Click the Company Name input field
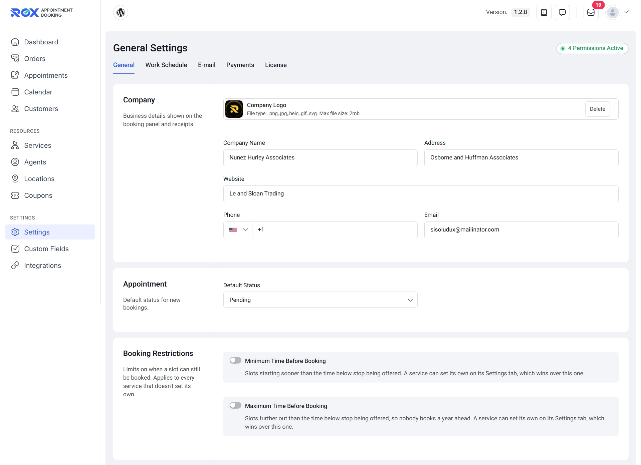This screenshot has width=641, height=465. 320,158
